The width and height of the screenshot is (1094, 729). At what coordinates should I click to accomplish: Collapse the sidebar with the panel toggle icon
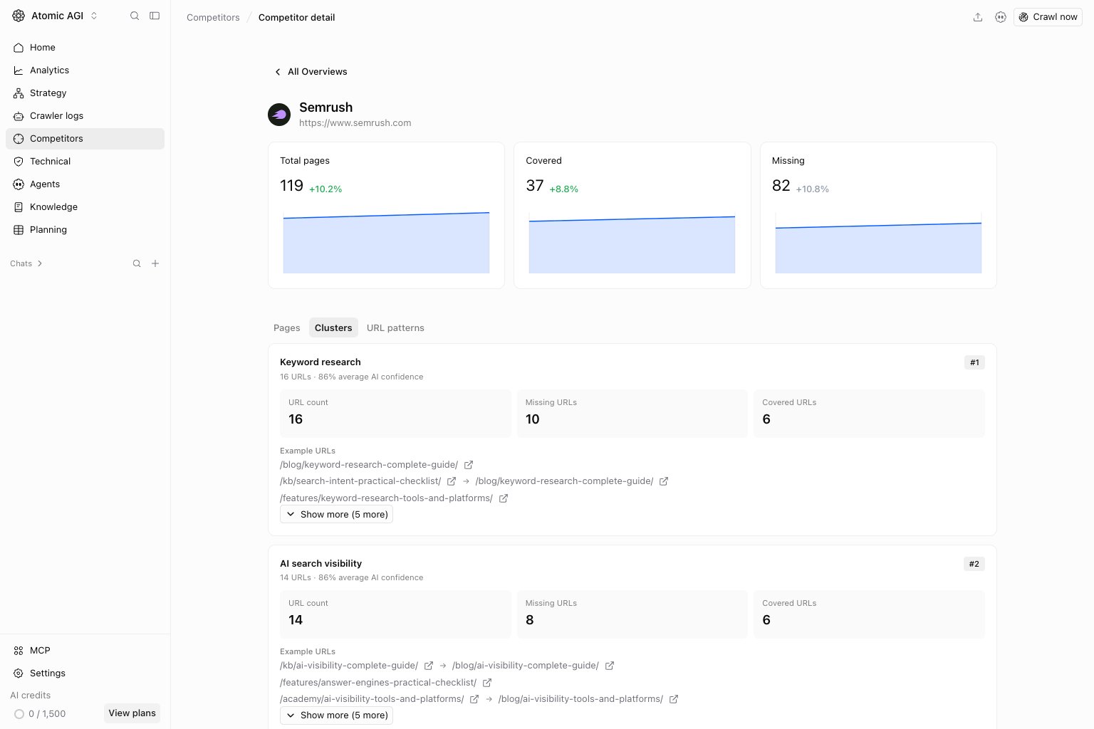tap(155, 16)
